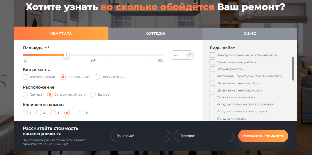
Task: Select 2 rooms option
Action: pyautogui.click(x=39, y=112)
